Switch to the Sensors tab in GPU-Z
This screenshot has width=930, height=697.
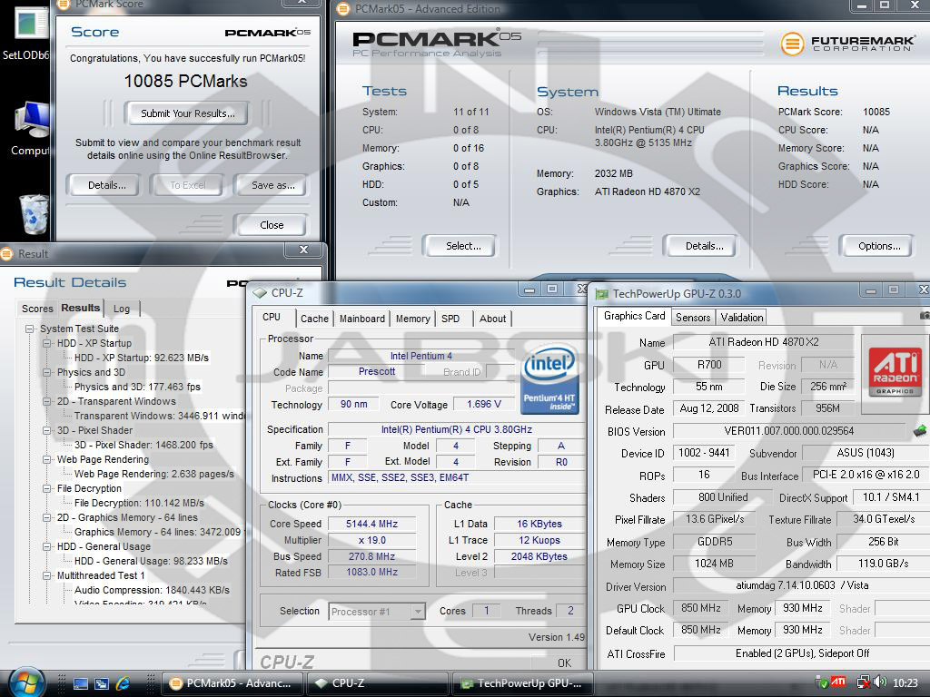(693, 317)
